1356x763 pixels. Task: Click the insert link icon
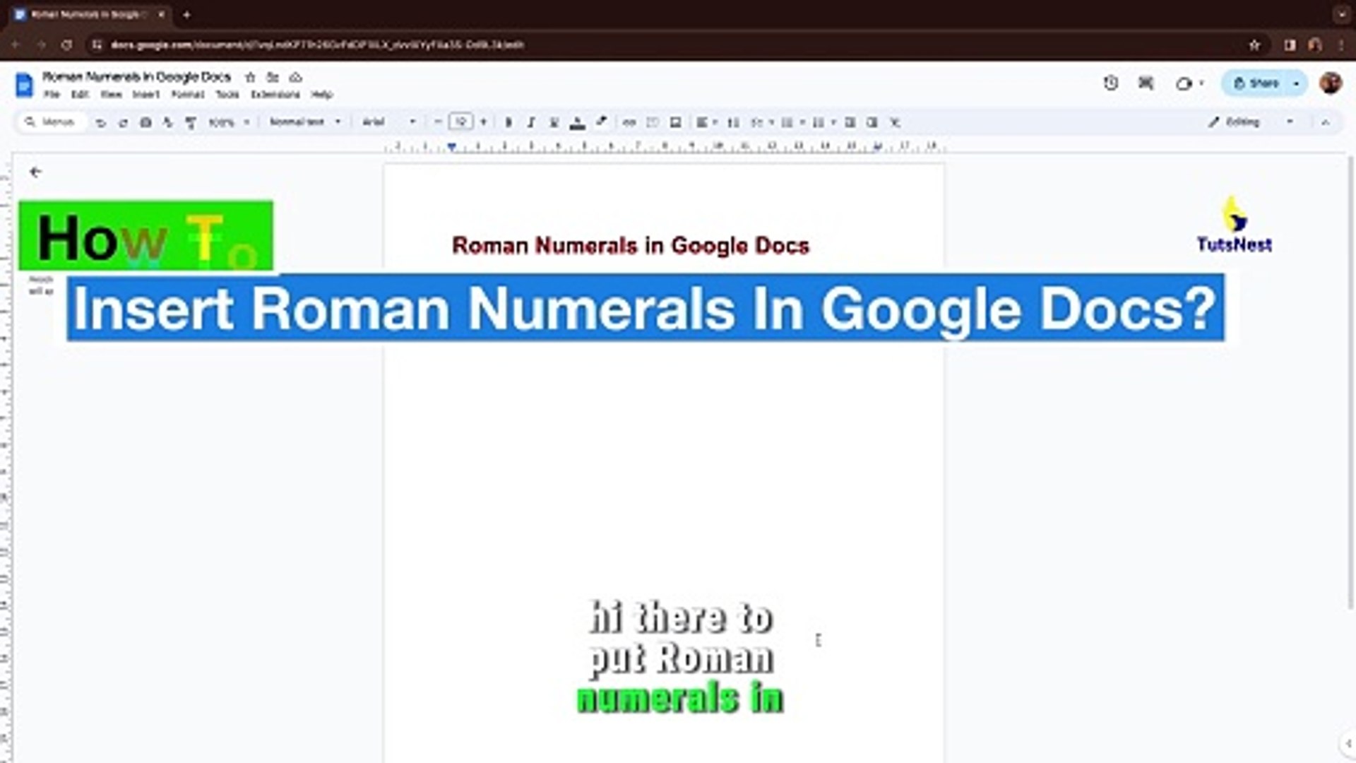[629, 122]
